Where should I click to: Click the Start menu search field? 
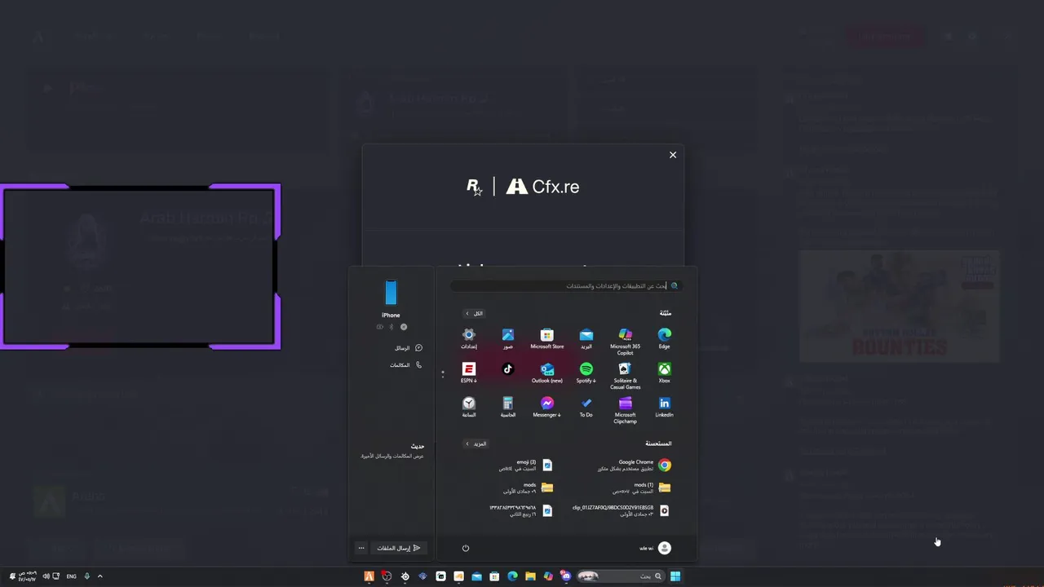(x=565, y=286)
